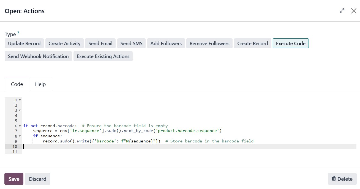Switch to the Help tab
Viewport: 360px width, 189px height.
tap(40, 84)
